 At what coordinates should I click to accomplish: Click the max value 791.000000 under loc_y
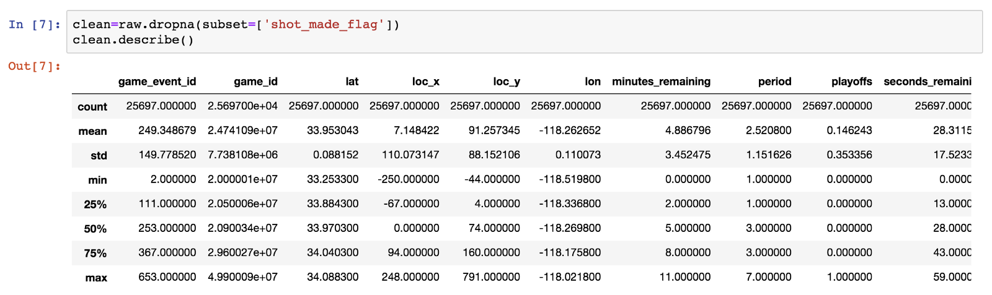[491, 277]
